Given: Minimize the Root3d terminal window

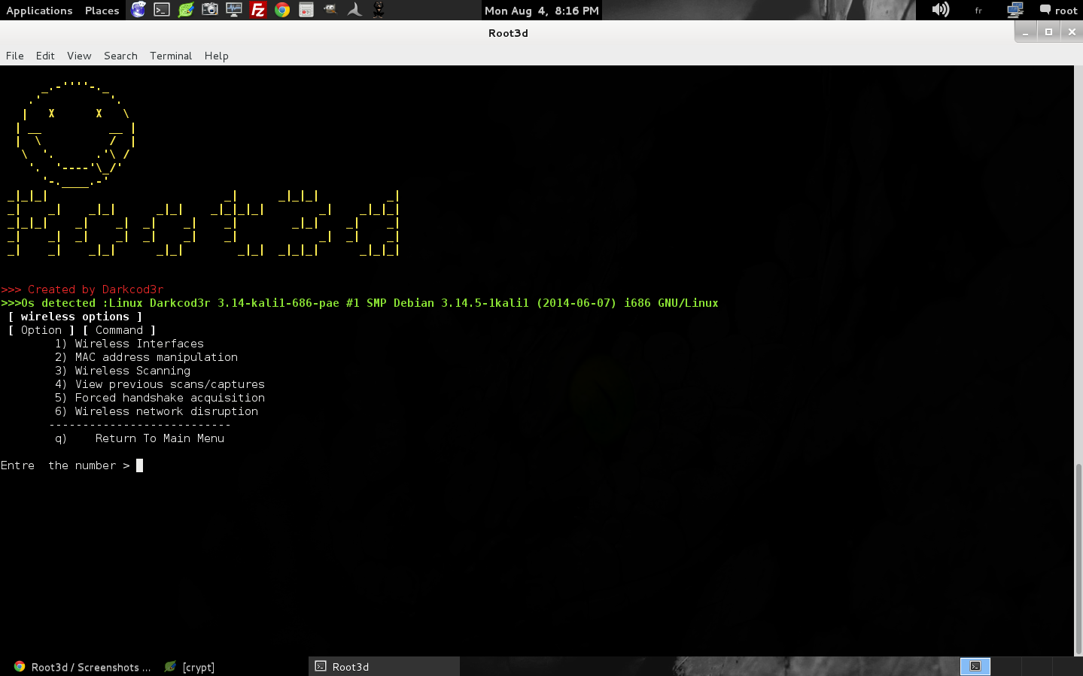Looking at the screenshot, I should [1025, 32].
